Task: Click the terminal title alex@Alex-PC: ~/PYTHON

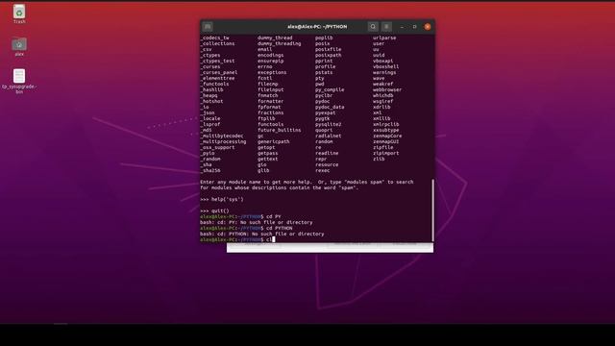Action: coord(317,27)
